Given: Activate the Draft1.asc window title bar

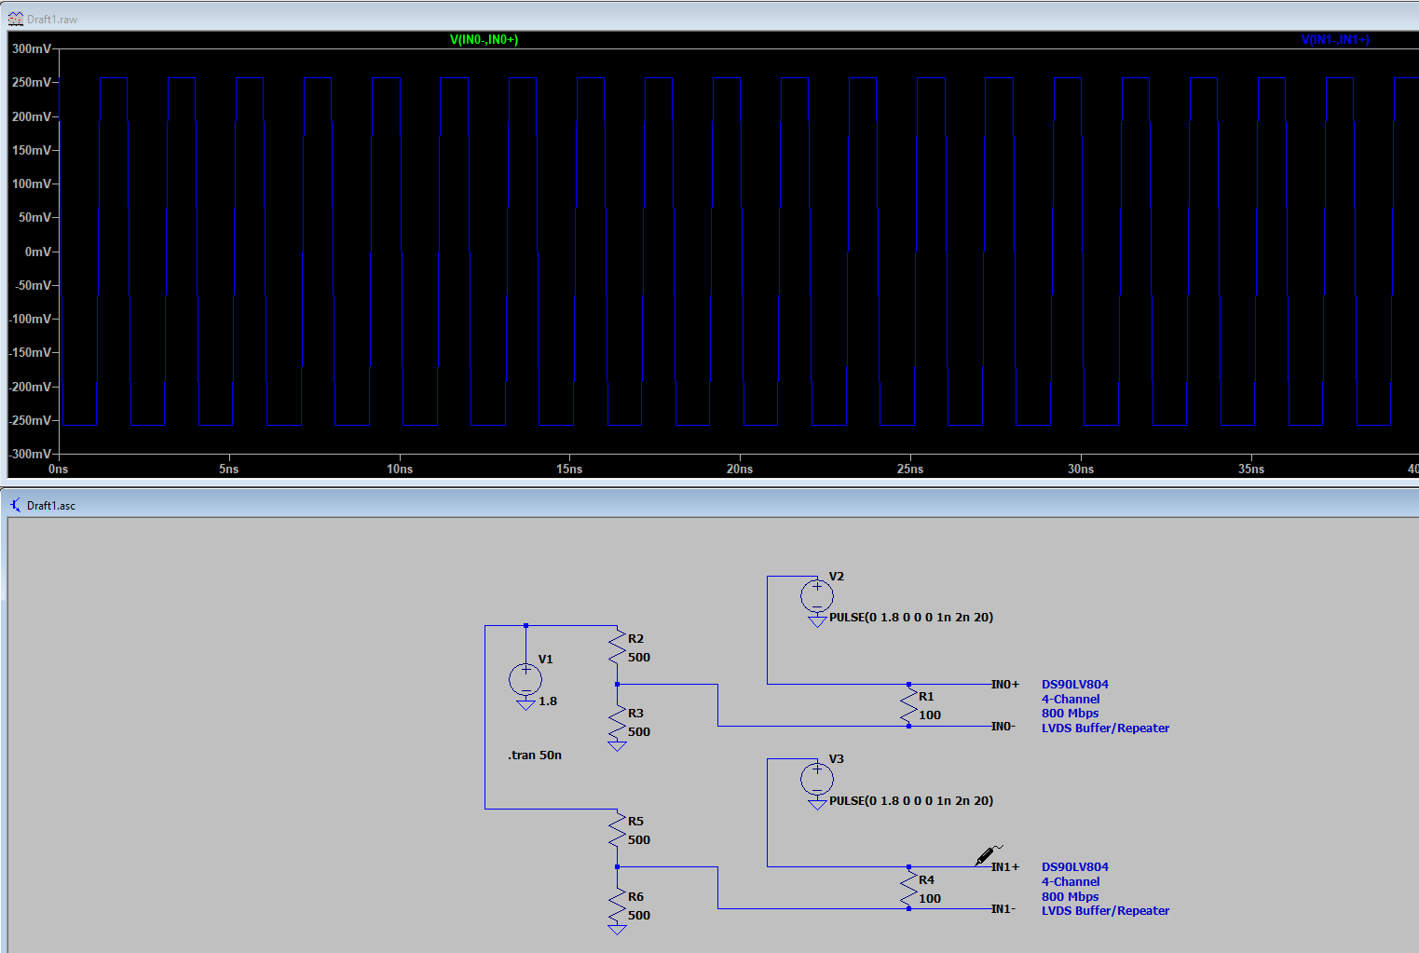Looking at the screenshot, I should tap(652, 505).
